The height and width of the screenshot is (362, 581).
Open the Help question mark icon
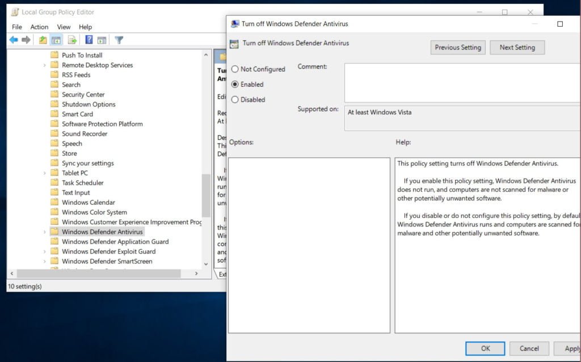tap(89, 40)
